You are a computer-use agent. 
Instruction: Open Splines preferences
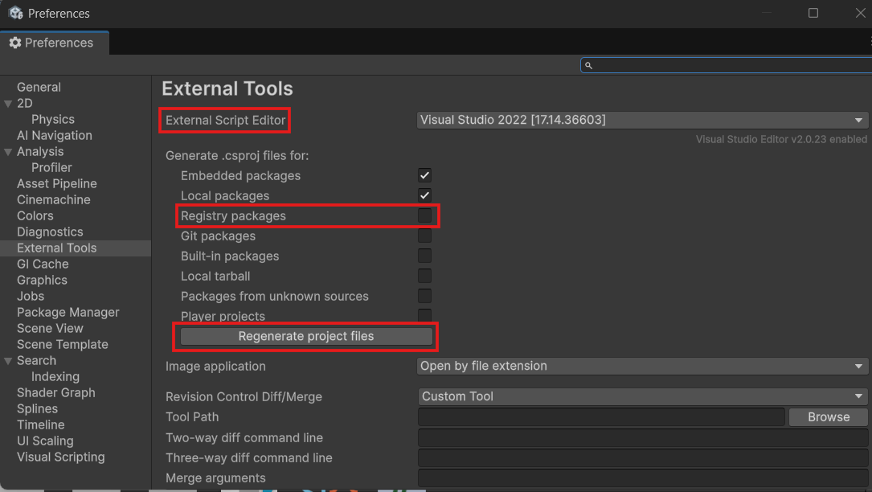pyautogui.click(x=37, y=409)
